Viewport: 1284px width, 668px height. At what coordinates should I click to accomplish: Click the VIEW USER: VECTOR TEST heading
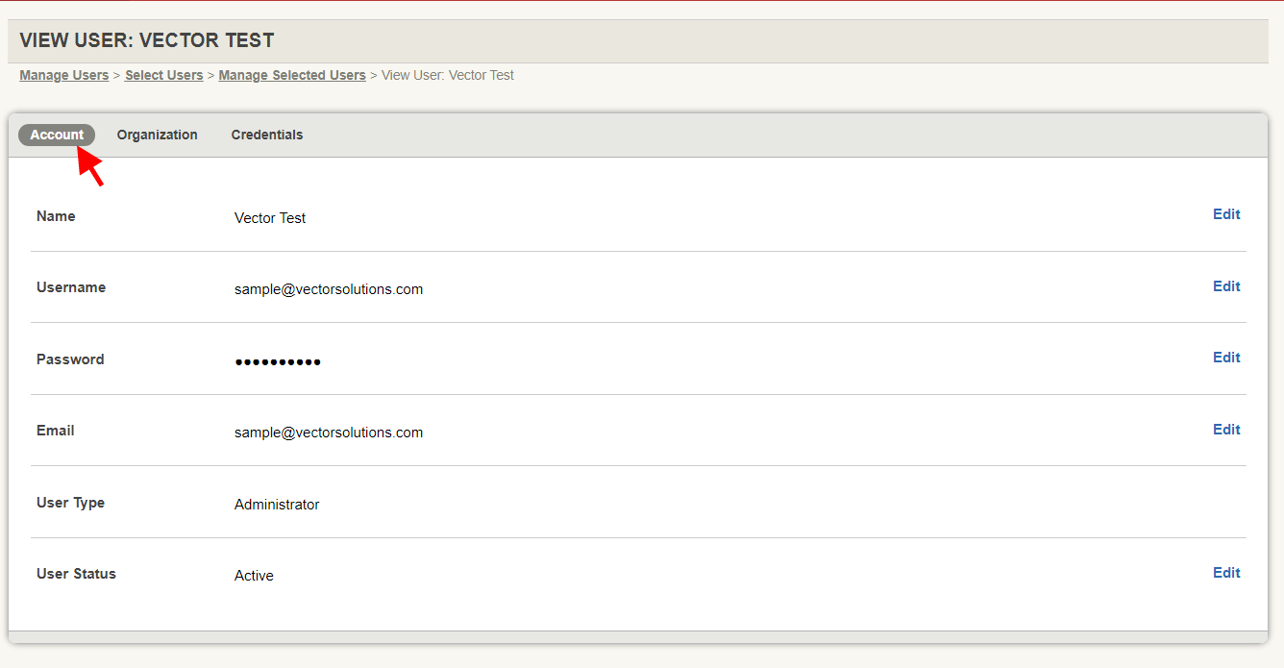tap(145, 40)
